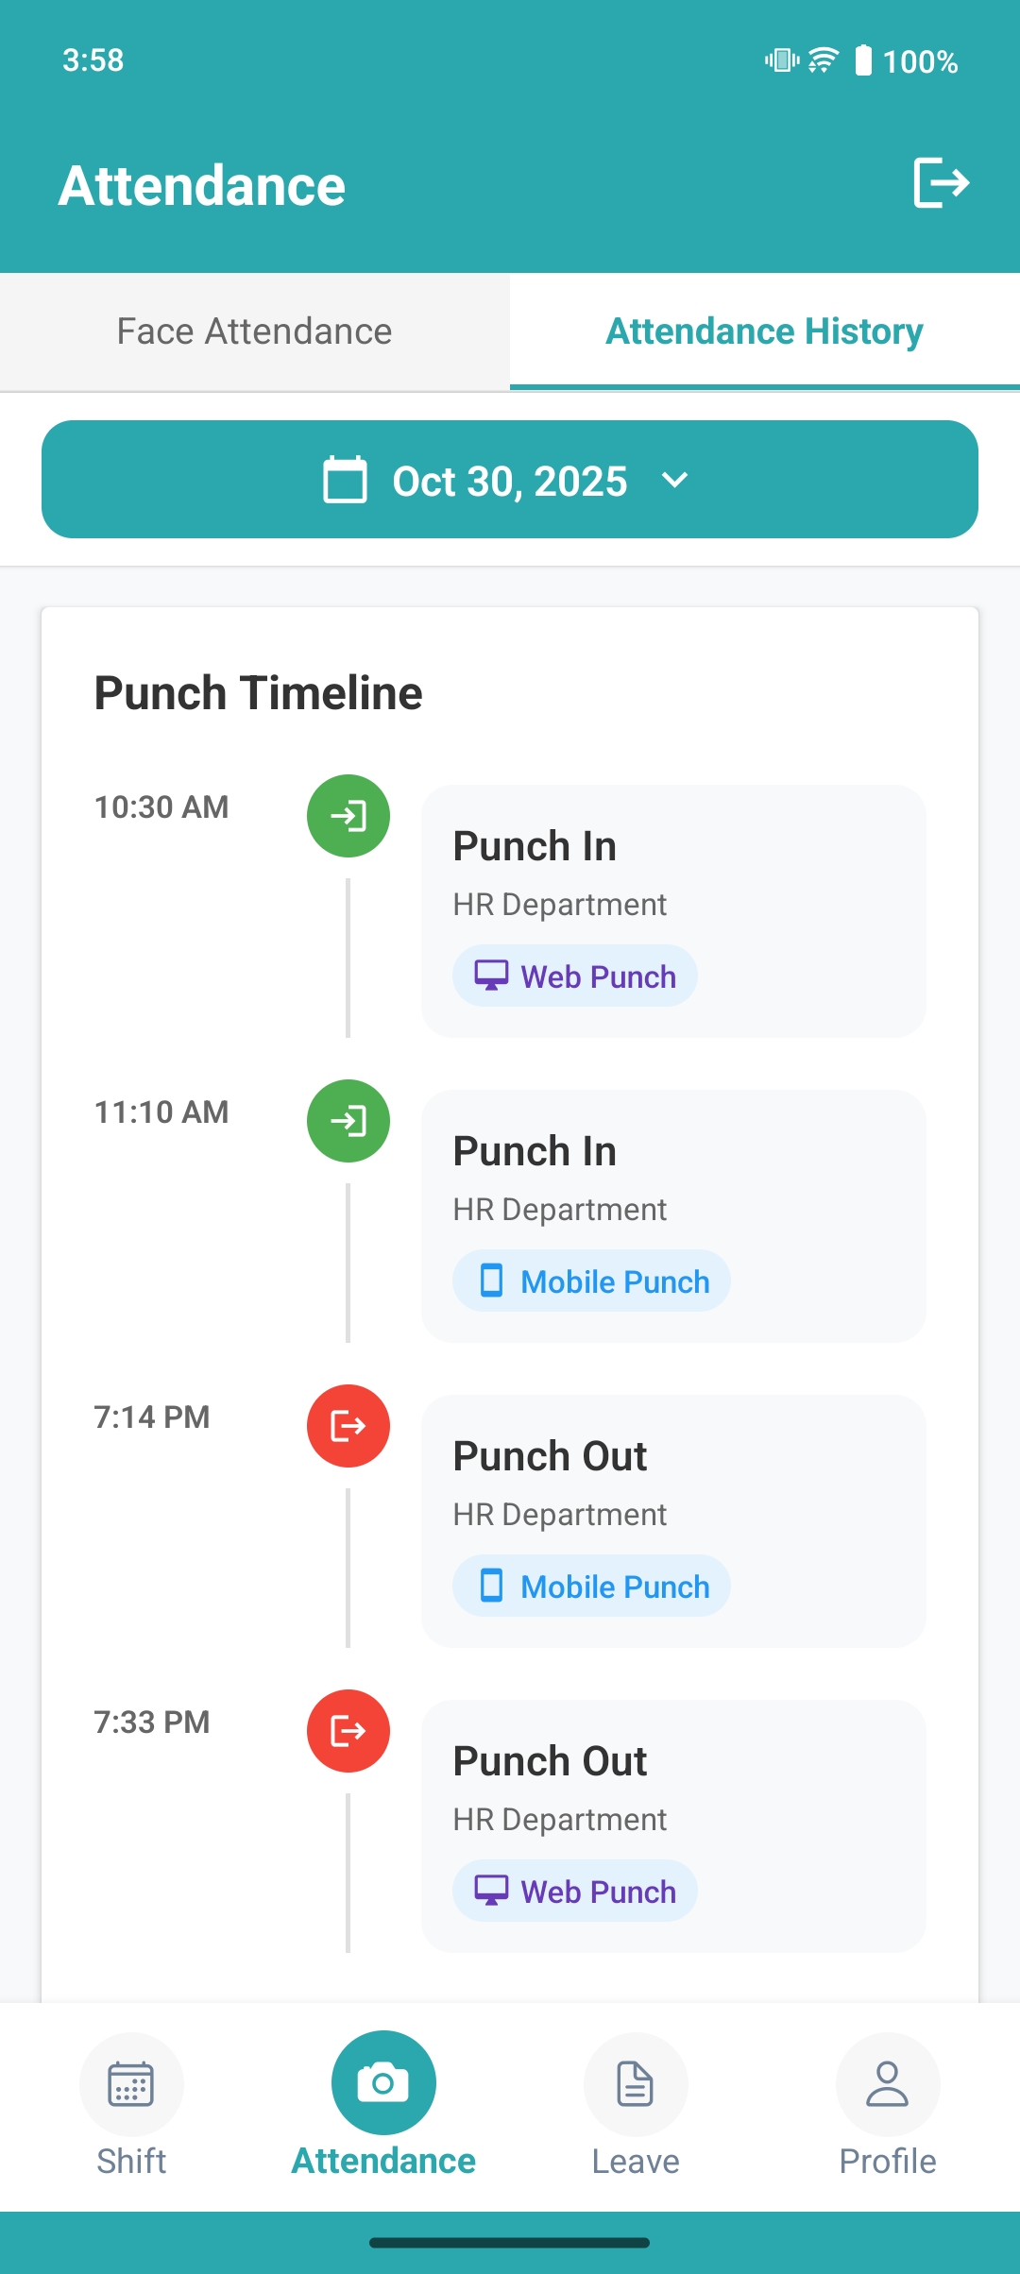This screenshot has height=2274, width=1020.
Task: Open the Shift calendar icon
Action: pyautogui.click(x=131, y=2083)
